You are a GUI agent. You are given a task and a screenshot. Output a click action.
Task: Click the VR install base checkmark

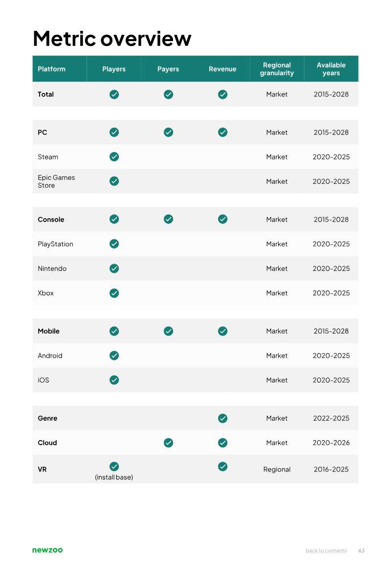114,466
